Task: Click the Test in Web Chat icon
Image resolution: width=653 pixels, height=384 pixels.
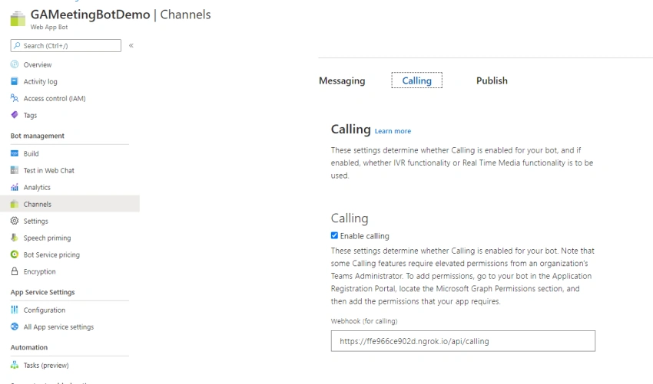Action: (x=15, y=170)
